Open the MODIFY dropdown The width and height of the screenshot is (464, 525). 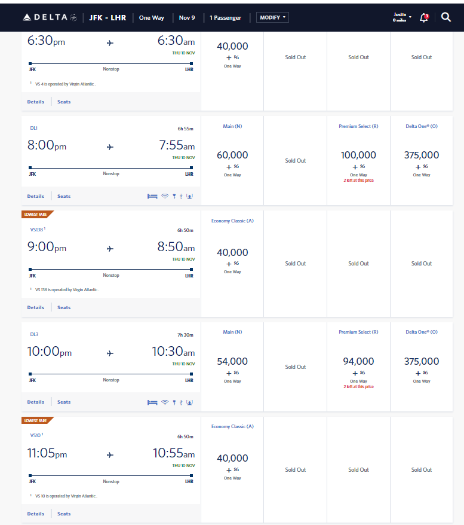pyautogui.click(x=272, y=17)
